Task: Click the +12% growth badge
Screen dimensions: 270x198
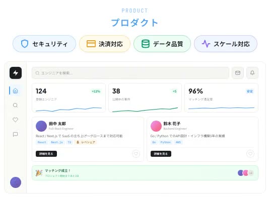Action: tap(96, 91)
